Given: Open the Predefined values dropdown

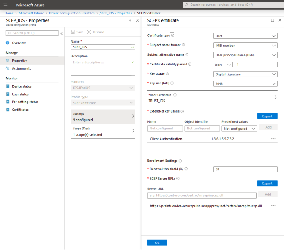Looking at the screenshot, I should 239,129.
